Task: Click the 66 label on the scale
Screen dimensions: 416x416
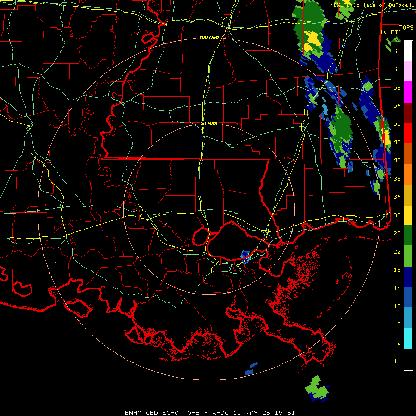Action: (397, 51)
